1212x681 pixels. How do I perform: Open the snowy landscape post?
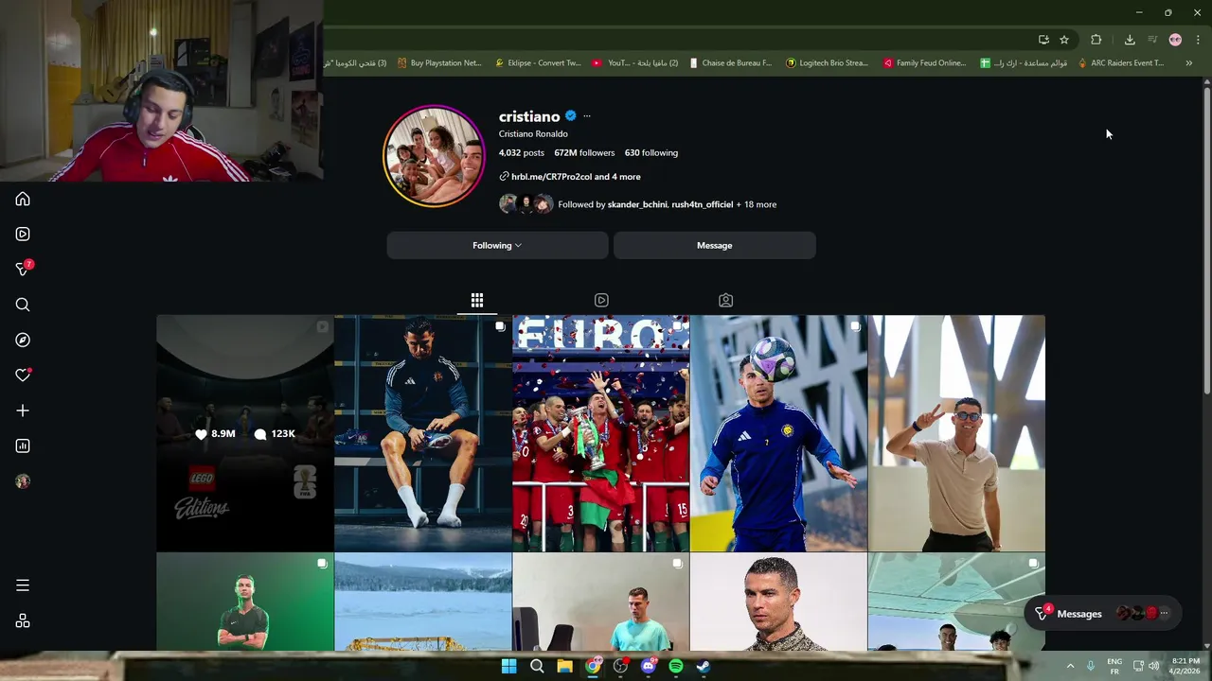423,602
